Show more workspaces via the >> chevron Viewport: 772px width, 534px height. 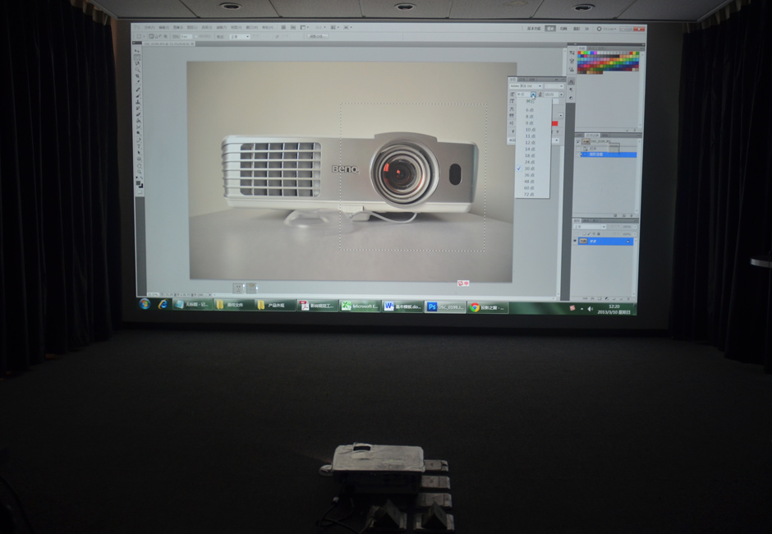tap(586, 29)
